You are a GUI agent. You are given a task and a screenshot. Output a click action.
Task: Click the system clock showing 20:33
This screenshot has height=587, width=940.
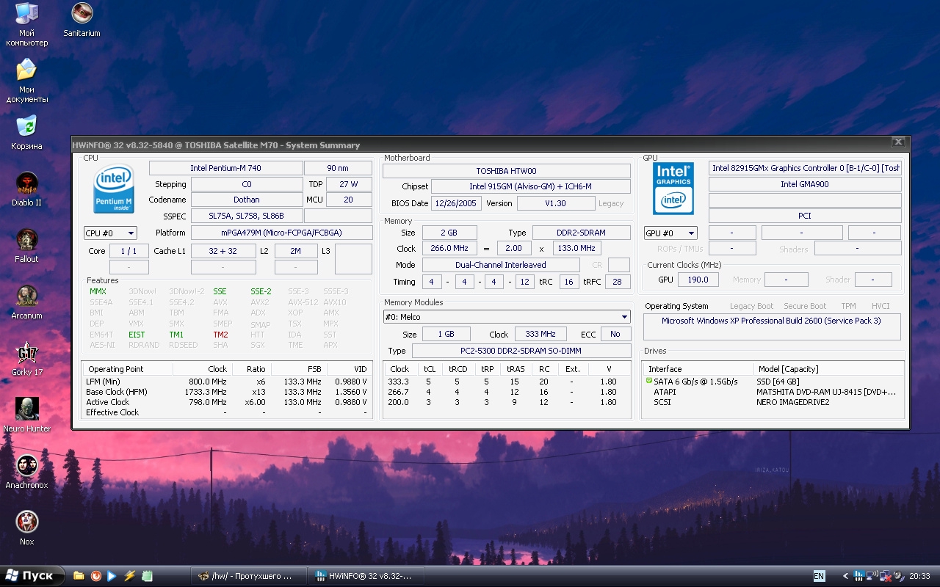(x=919, y=576)
